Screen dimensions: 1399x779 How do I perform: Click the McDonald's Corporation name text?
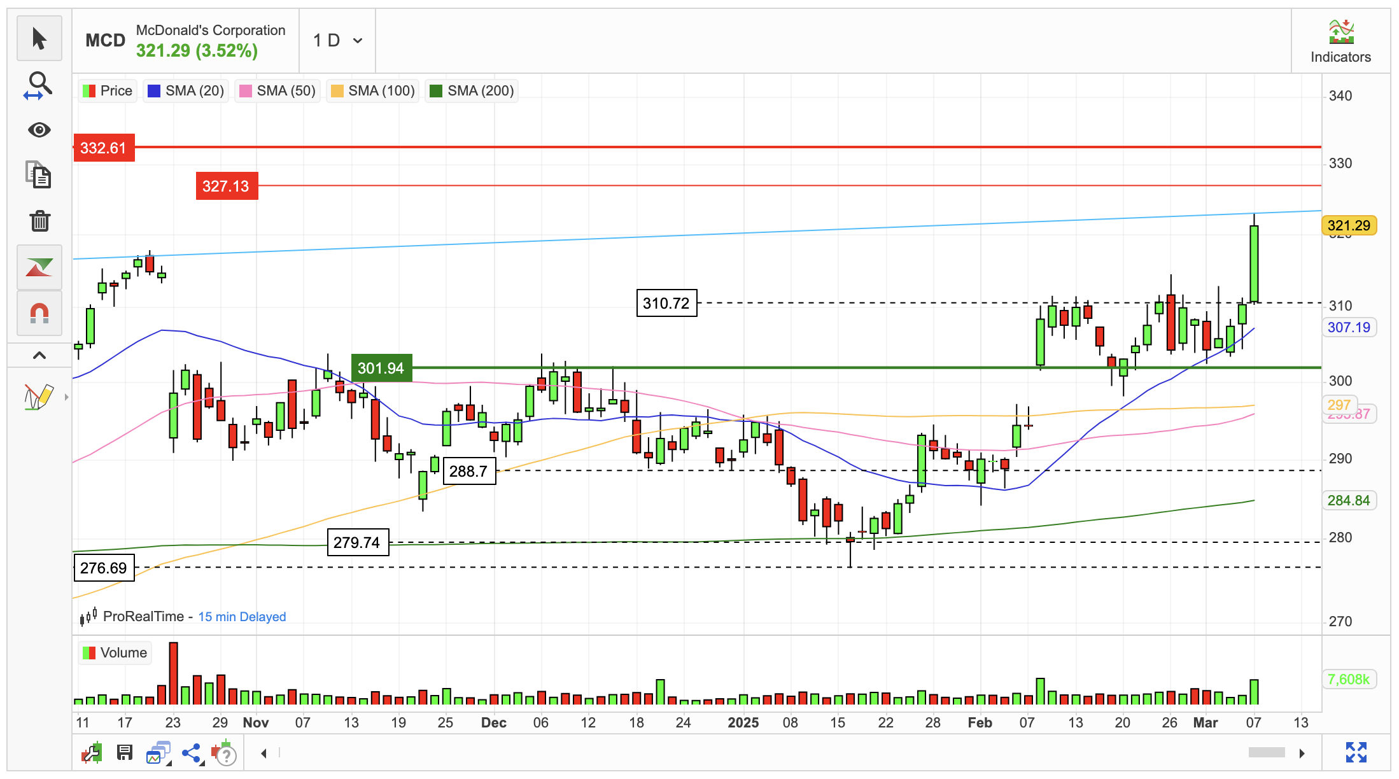(x=211, y=31)
